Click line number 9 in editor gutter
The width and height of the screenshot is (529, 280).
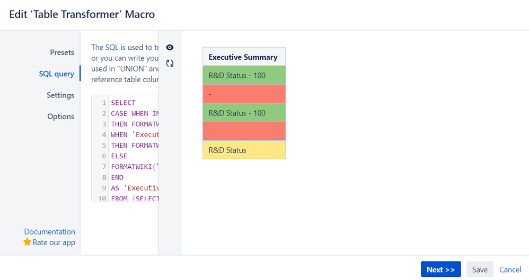tap(104, 187)
